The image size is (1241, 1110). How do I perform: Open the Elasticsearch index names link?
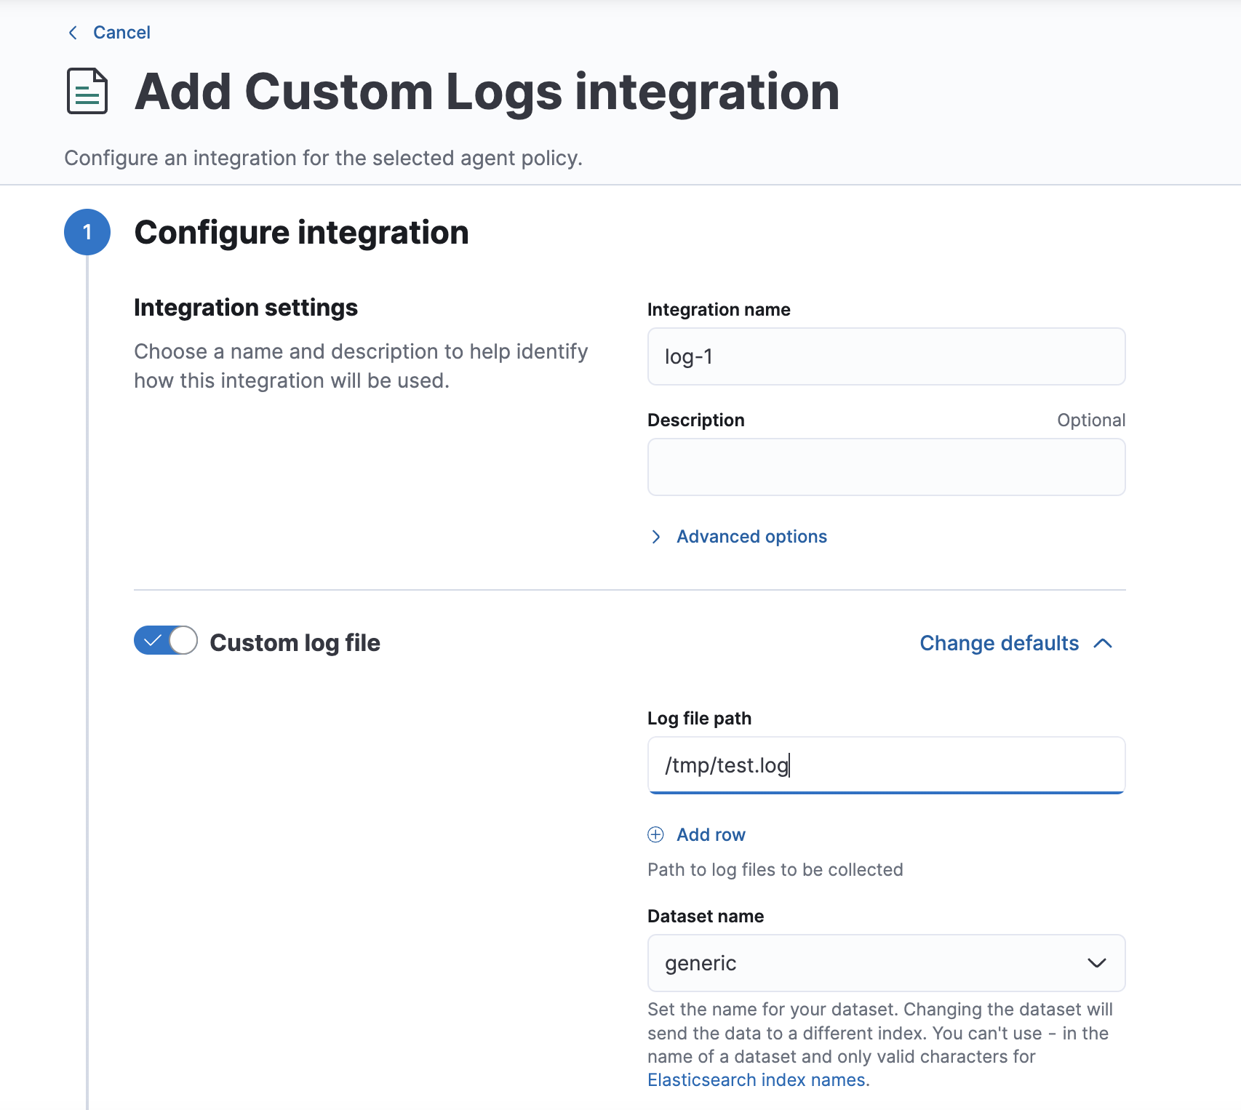tap(757, 1080)
